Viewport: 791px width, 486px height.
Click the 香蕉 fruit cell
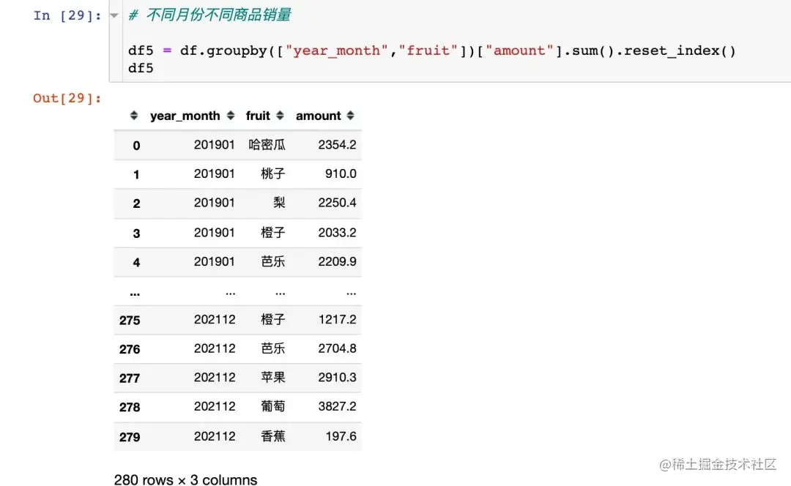click(273, 436)
